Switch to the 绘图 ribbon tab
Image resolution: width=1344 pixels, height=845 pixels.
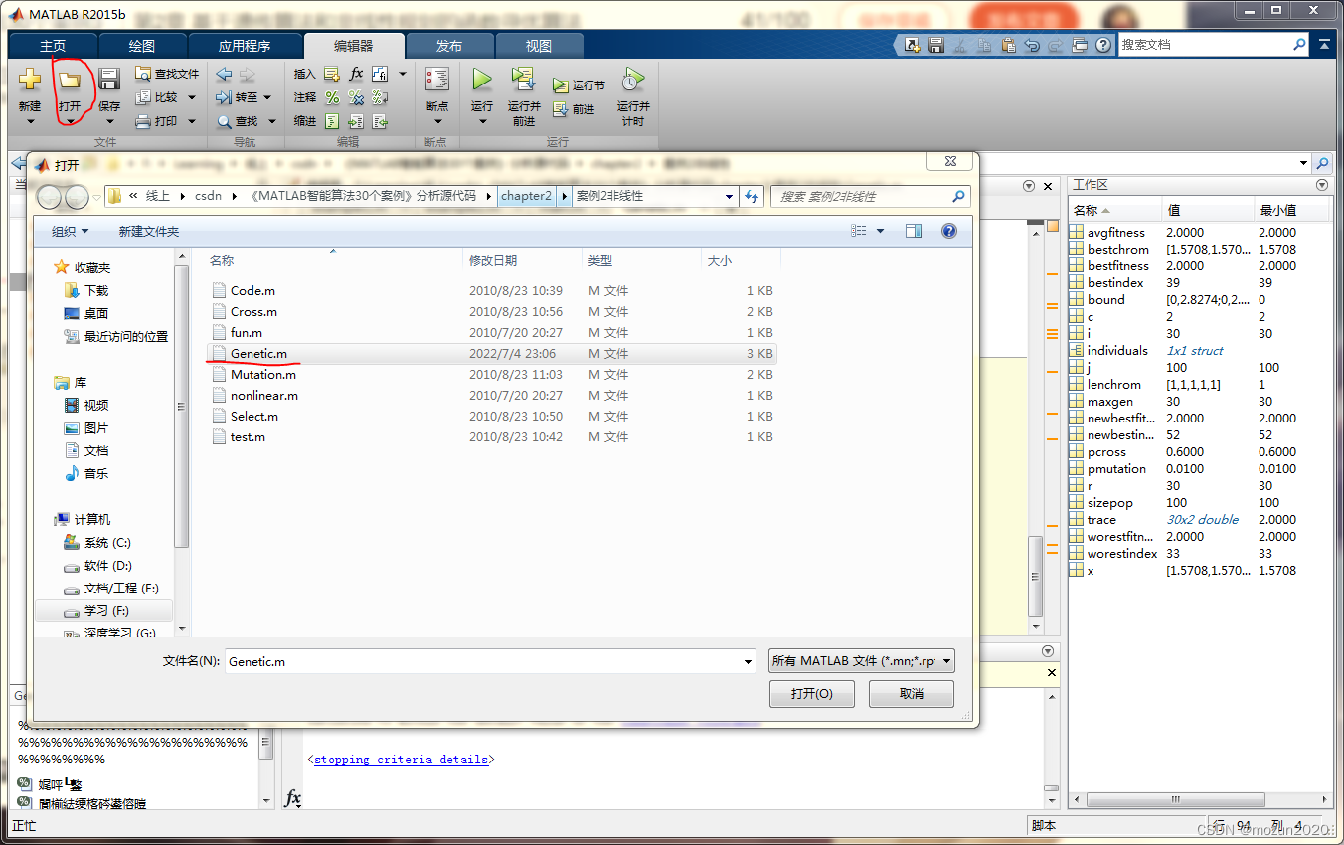[142, 46]
